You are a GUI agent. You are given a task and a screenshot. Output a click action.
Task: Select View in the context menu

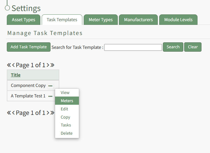(x=65, y=93)
